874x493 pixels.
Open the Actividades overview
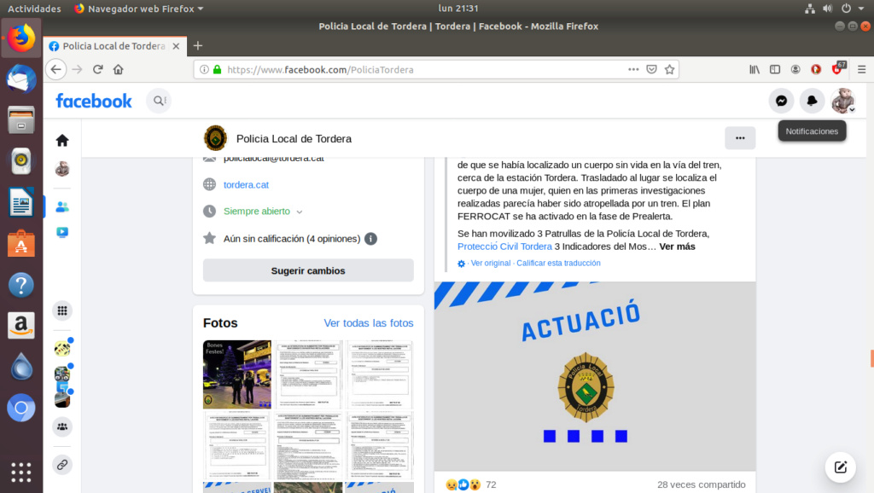(x=34, y=9)
